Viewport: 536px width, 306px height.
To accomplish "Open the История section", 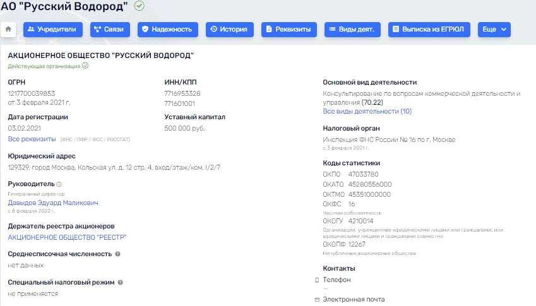I will point(229,30).
